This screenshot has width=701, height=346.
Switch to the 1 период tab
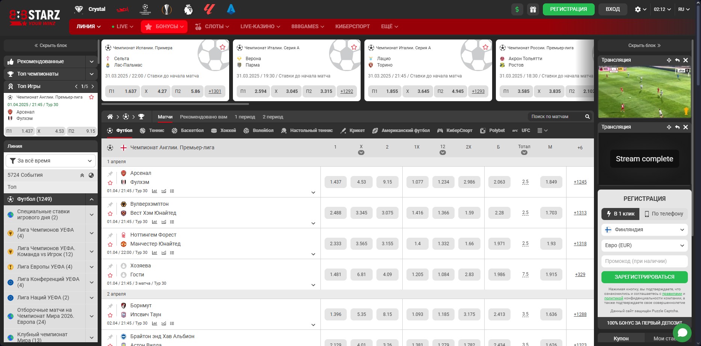245,117
